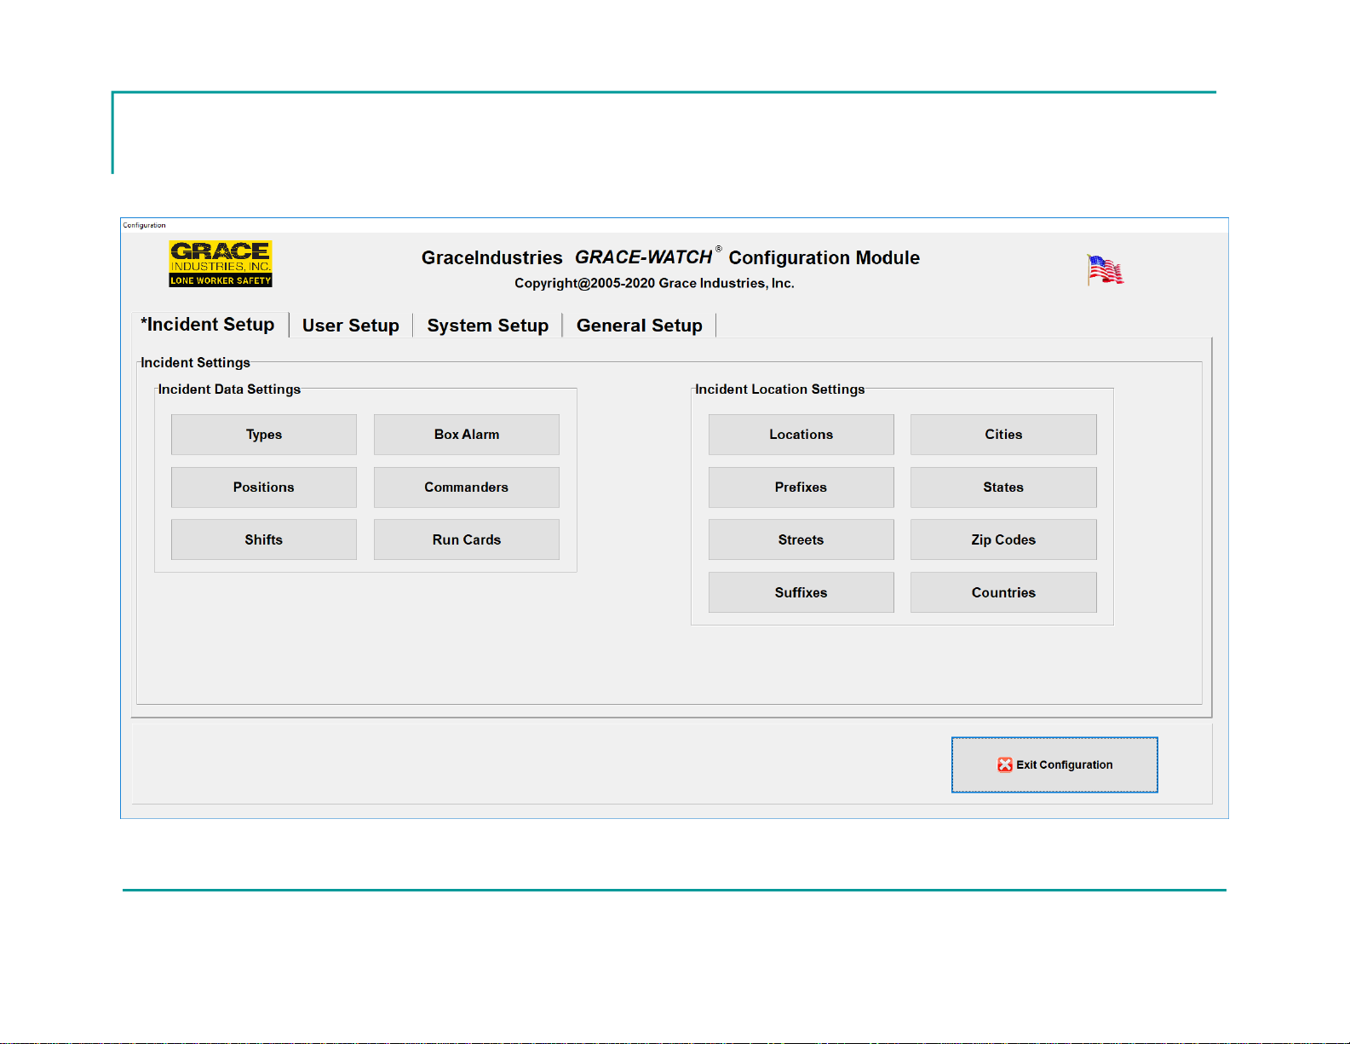Click the red X icon on Exit Configuration
Screen dimensions: 1350x1044
tap(1005, 764)
